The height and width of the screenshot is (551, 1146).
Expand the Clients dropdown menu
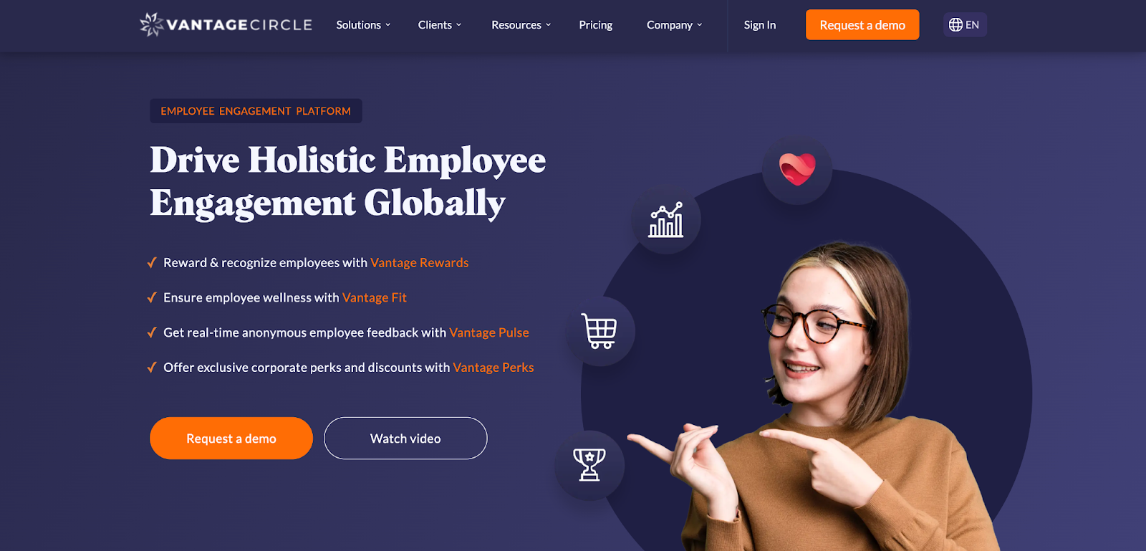(x=440, y=25)
